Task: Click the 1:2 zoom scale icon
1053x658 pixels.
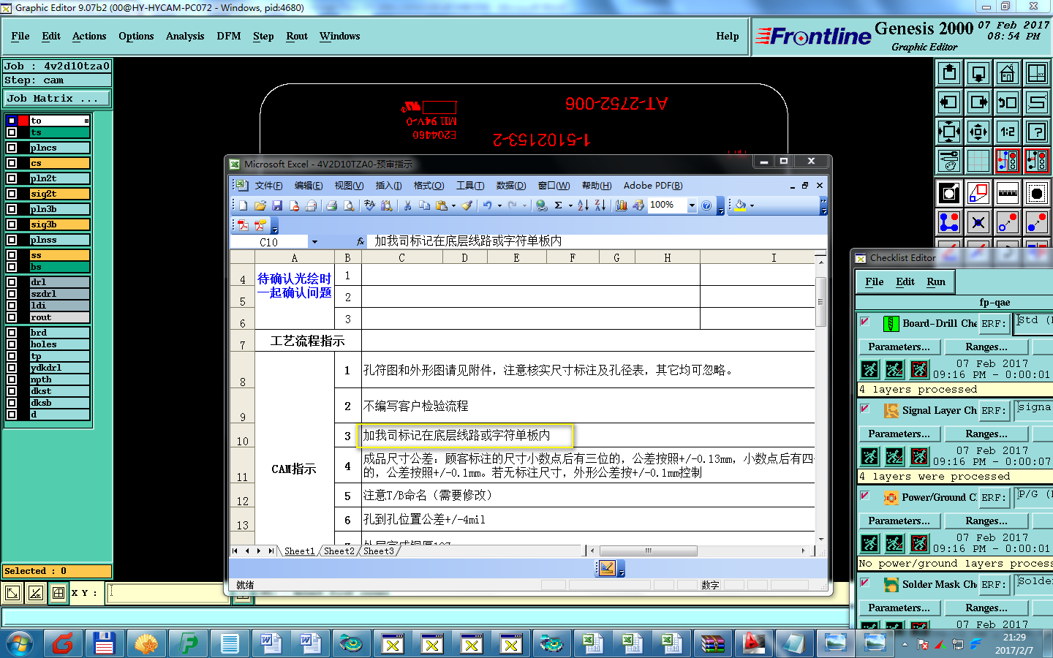Action: [x=1008, y=132]
